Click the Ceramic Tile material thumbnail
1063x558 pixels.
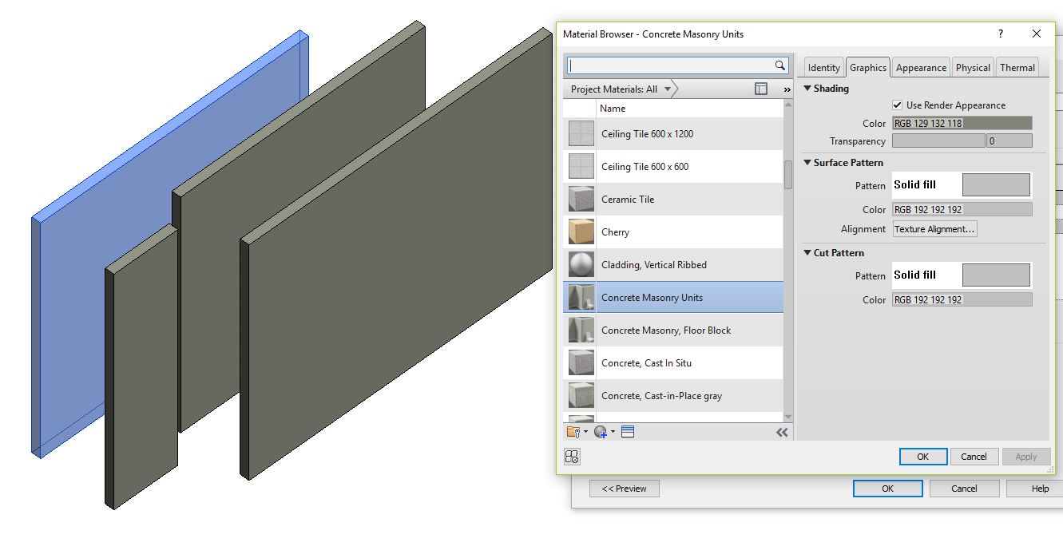tap(580, 199)
